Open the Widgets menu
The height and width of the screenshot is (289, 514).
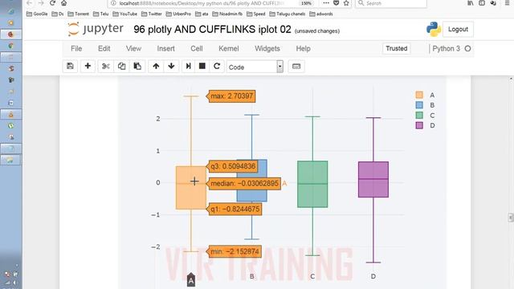[267, 48]
